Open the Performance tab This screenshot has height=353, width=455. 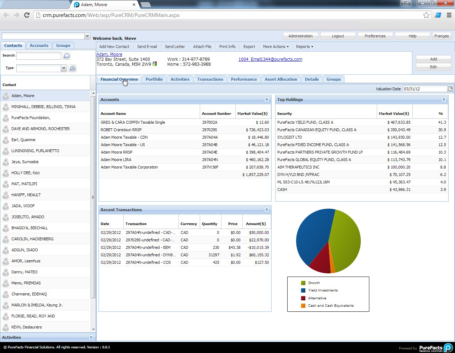point(244,79)
